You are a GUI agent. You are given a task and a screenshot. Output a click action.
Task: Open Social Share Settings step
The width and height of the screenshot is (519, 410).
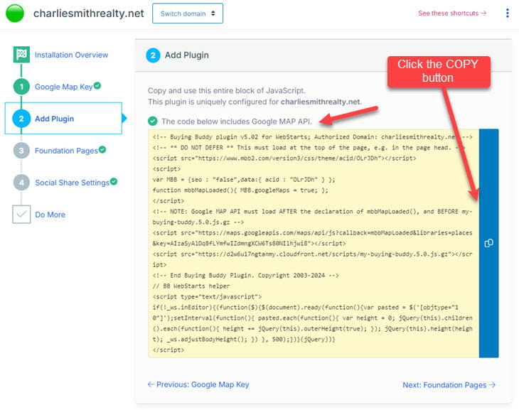(x=72, y=183)
